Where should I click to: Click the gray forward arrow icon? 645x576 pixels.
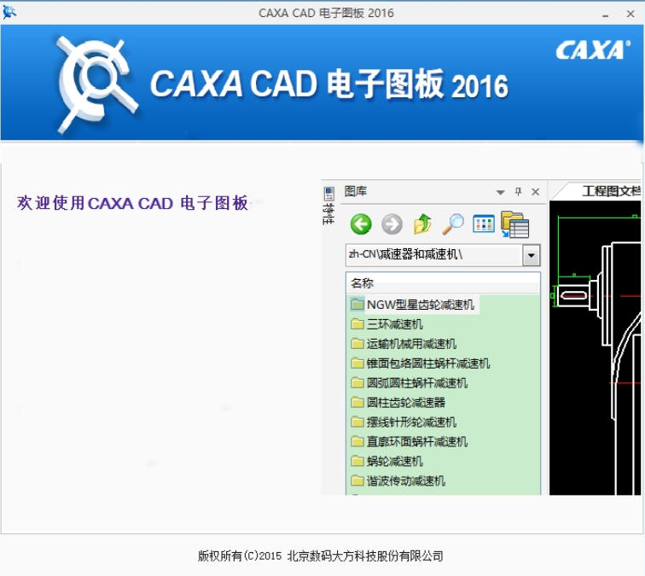click(392, 224)
